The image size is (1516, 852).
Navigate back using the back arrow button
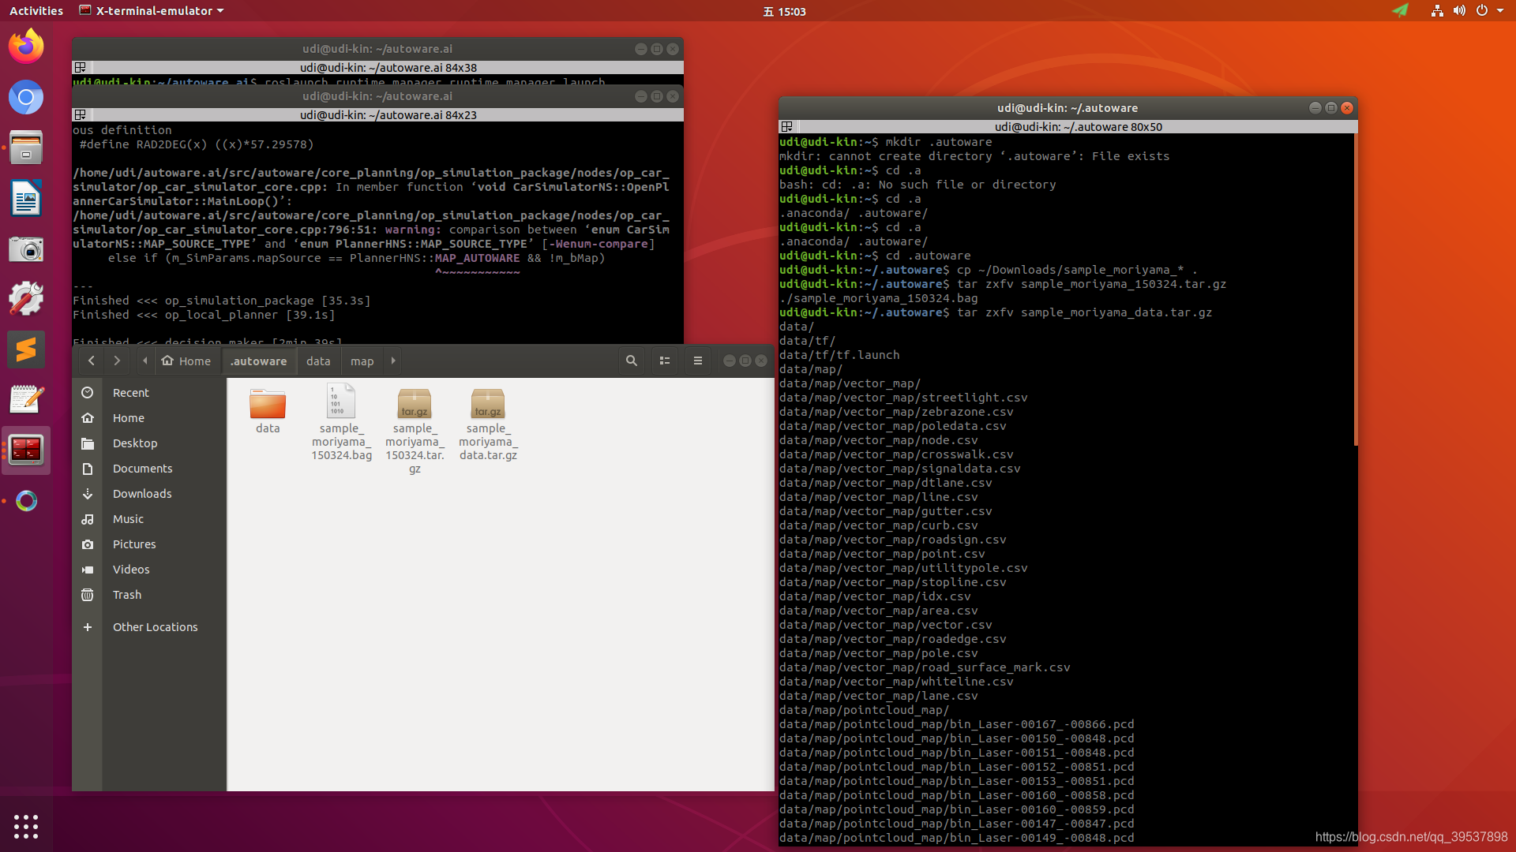pos(92,360)
